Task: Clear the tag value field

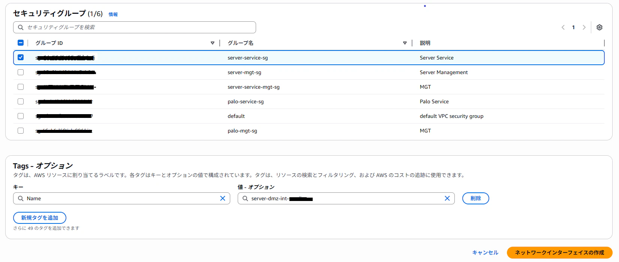Action: click(x=447, y=198)
